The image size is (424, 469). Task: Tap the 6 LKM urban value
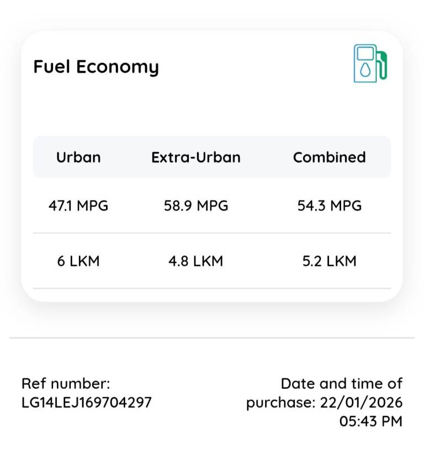point(78,261)
